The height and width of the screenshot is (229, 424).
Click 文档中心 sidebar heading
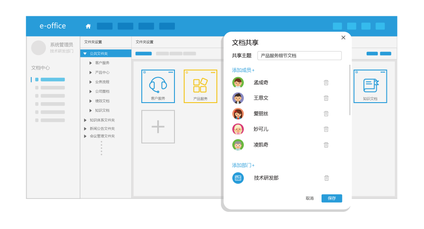tap(41, 68)
